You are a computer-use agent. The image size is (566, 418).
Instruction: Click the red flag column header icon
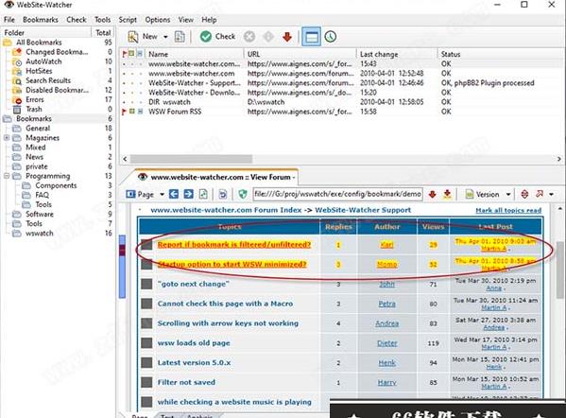pos(125,54)
